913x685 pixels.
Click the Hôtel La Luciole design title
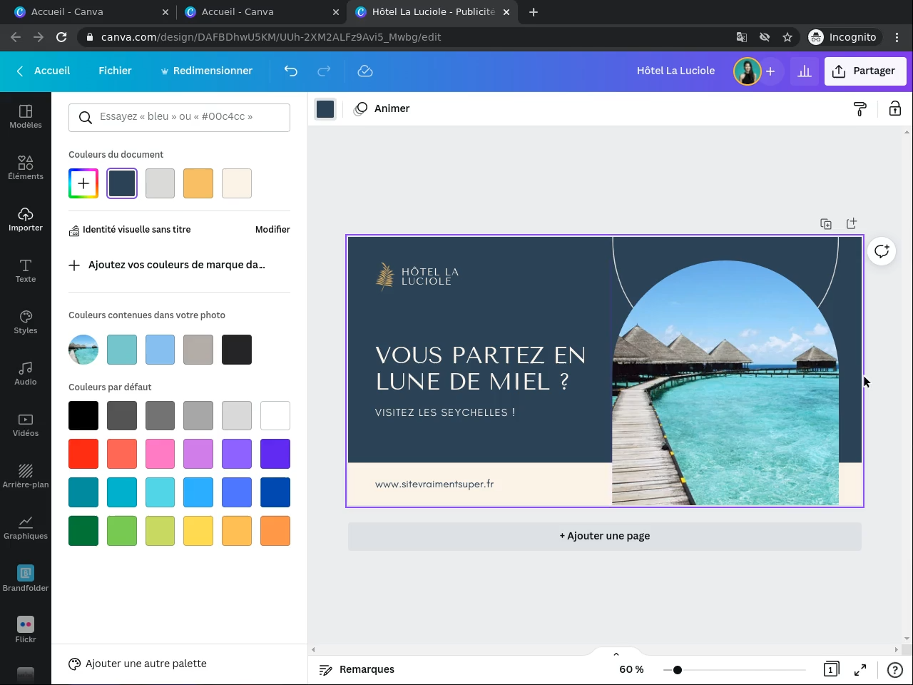click(675, 71)
